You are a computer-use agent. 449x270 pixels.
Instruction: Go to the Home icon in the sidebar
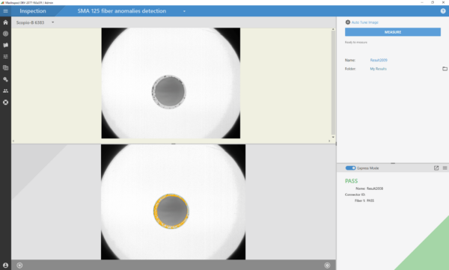[5, 22]
